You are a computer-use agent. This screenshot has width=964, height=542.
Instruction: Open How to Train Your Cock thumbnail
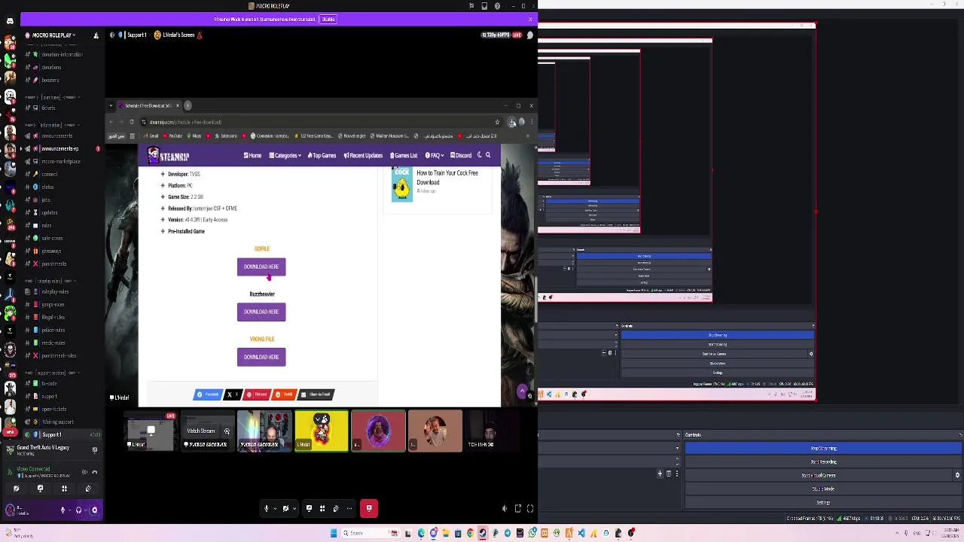(402, 183)
